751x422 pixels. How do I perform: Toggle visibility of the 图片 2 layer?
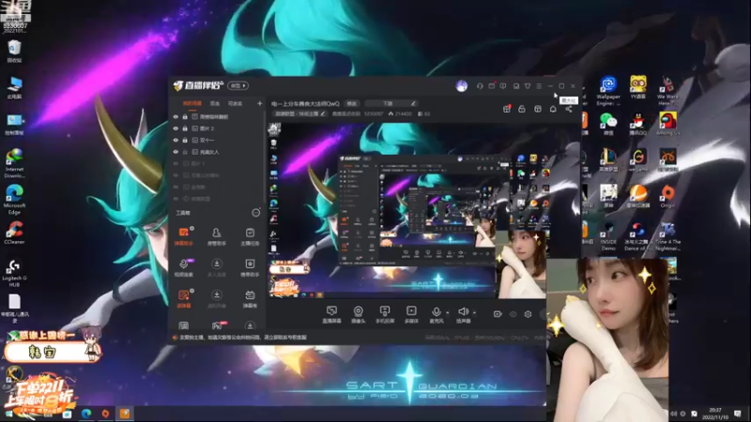click(x=176, y=128)
